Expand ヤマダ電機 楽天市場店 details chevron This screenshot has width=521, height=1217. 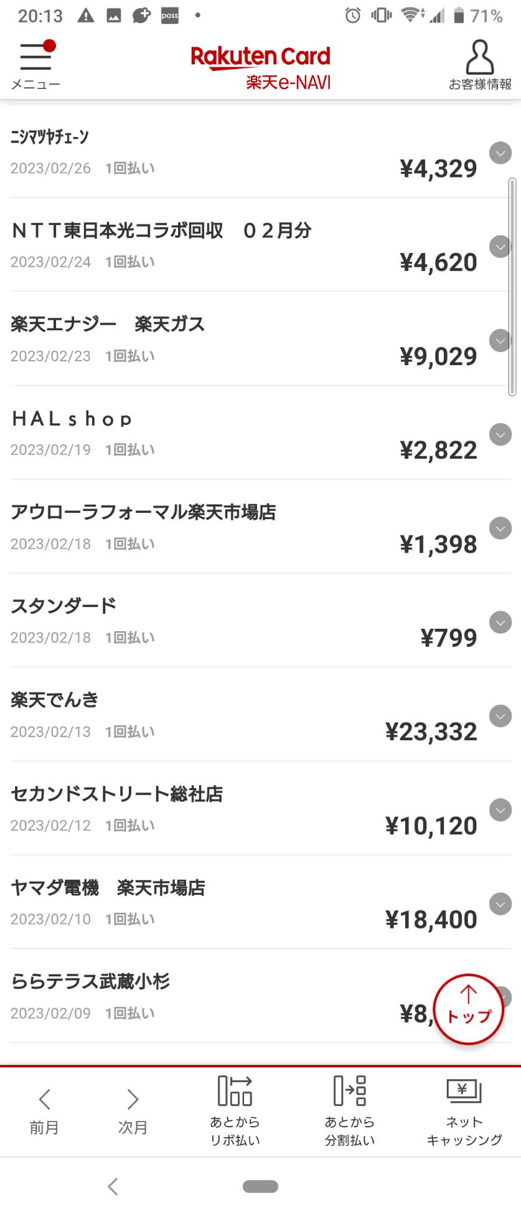coord(500,904)
